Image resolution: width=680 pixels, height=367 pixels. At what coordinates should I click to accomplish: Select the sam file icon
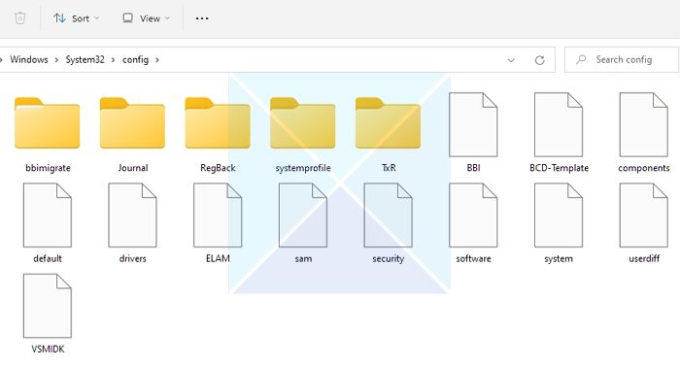(x=303, y=215)
